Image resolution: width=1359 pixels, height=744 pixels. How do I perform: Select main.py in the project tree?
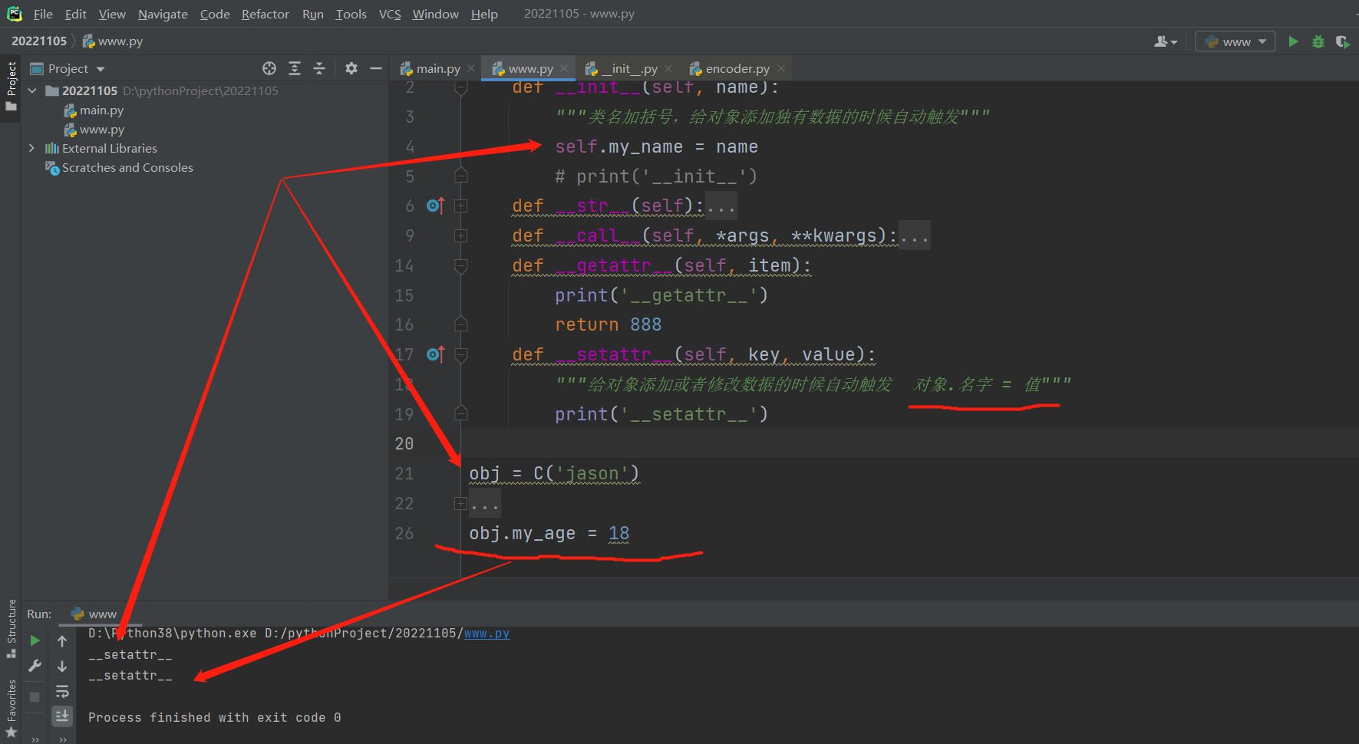(x=94, y=110)
